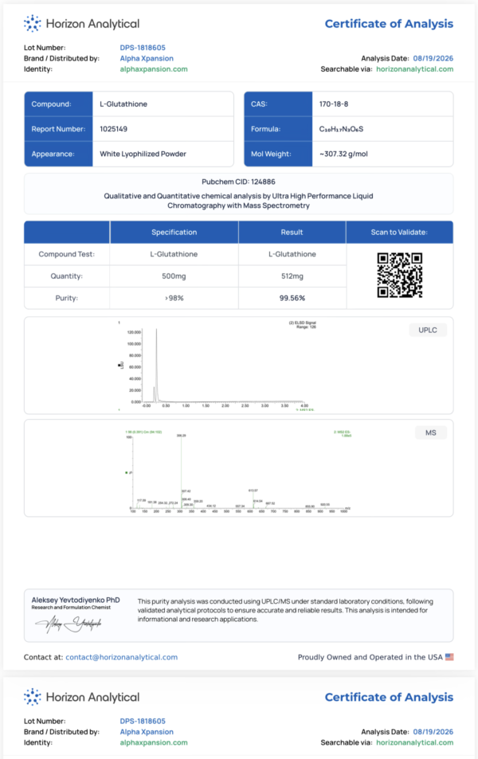The height and width of the screenshot is (759, 478).
Task: Click the Quantity: row label
Action: click(x=66, y=276)
